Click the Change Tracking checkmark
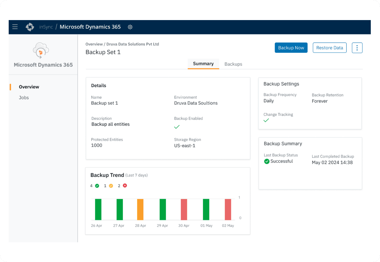This screenshot has width=380, height=262. pyautogui.click(x=266, y=120)
